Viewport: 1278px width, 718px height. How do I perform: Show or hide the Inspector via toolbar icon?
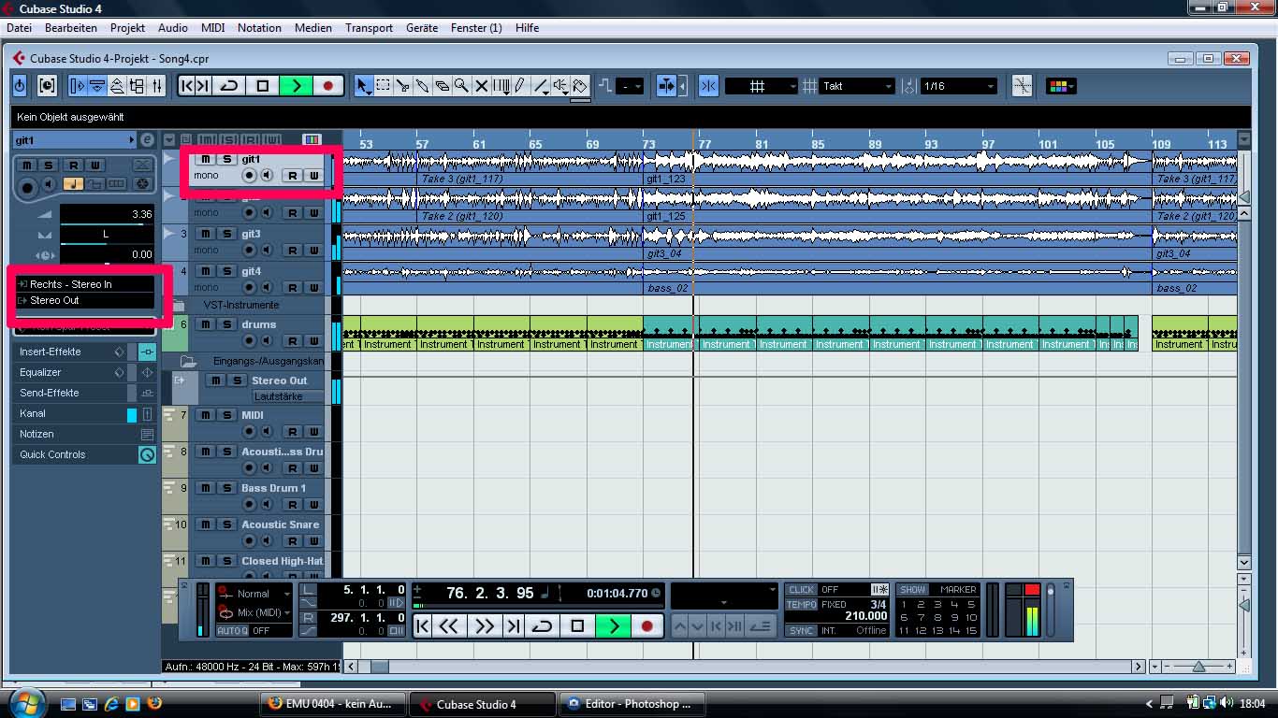pos(77,86)
